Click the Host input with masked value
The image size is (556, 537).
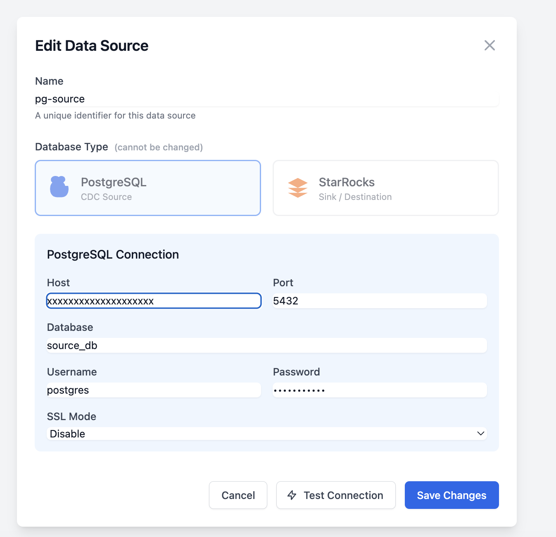click(x=153, y=301)
